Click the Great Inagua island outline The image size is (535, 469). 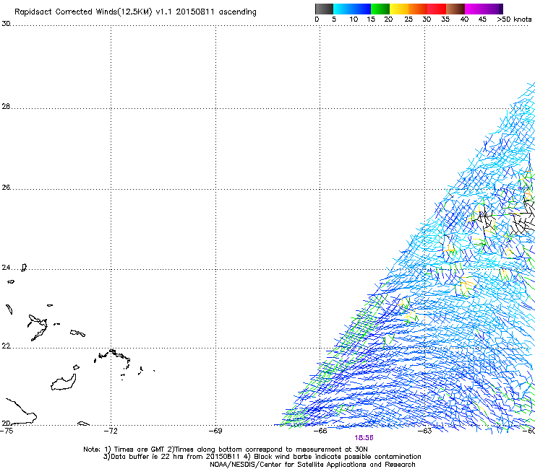pos(64,382)
